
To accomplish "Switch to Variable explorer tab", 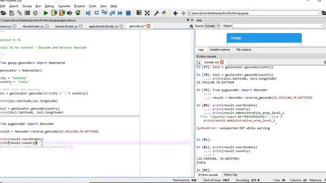I will (x=220, y=50).
